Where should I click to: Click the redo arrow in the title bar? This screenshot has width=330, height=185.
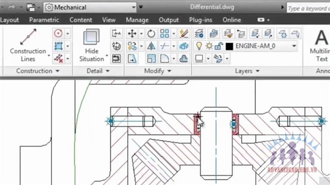11,7
